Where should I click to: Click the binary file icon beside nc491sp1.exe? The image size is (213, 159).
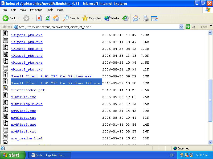coord(6,109)
